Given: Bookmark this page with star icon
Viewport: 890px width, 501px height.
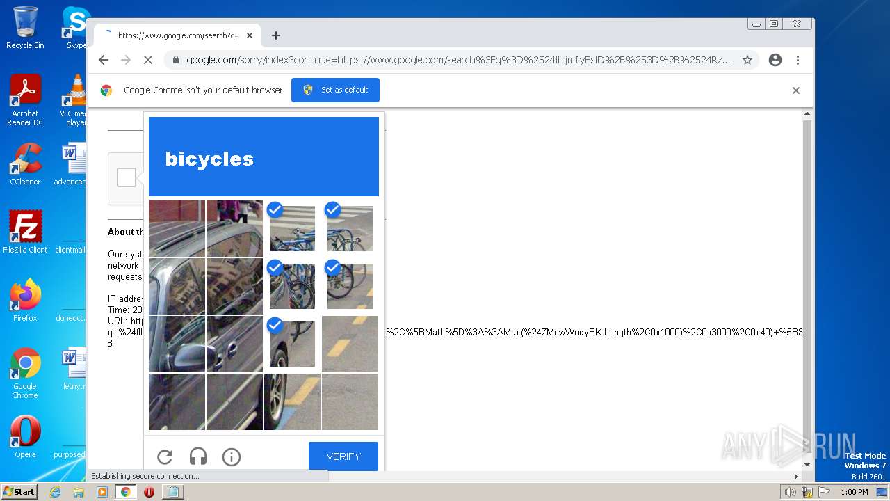Looking at the screenshot, I should (747, 60).
